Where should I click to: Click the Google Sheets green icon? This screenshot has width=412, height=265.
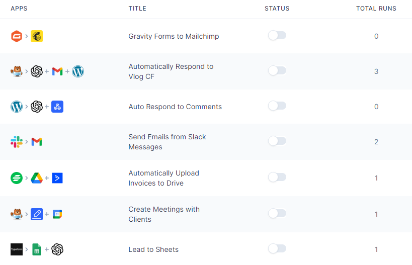coord(37,249)
